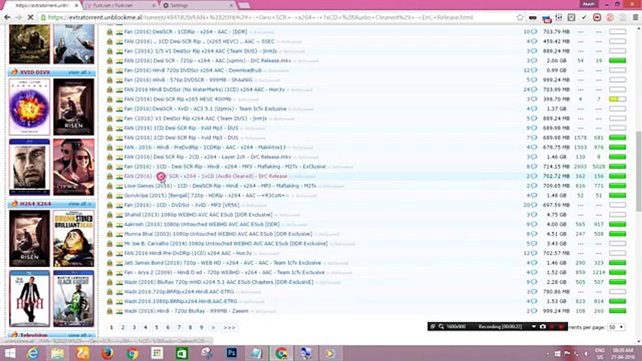
Task: Open Firefox from the taskbar
Action: tap(107, 353)
